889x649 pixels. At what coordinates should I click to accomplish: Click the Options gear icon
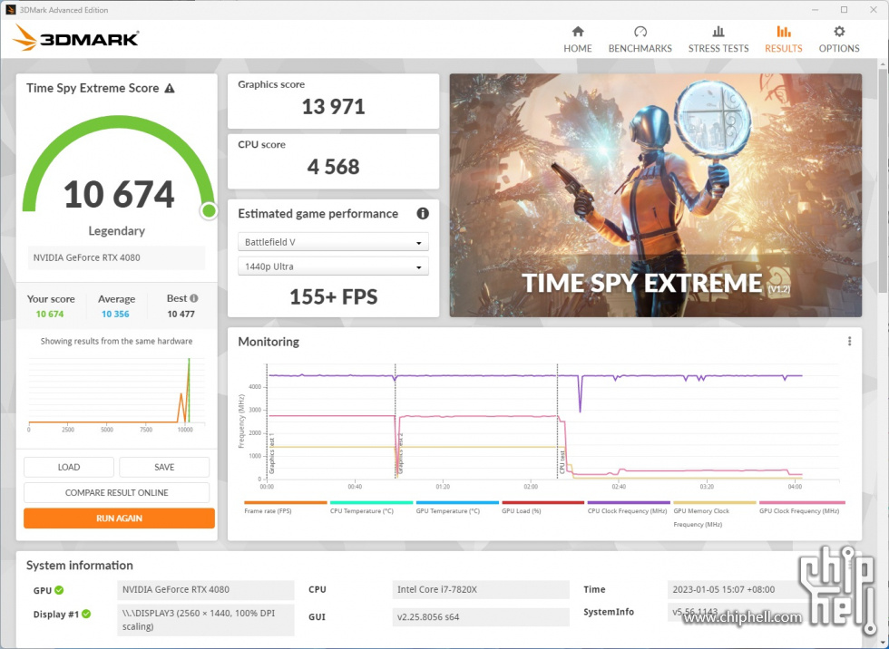839,31
